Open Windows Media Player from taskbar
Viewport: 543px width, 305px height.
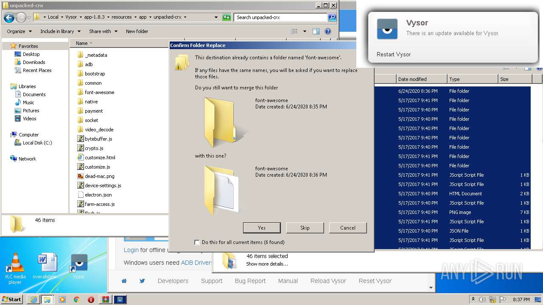click(62, 299)
